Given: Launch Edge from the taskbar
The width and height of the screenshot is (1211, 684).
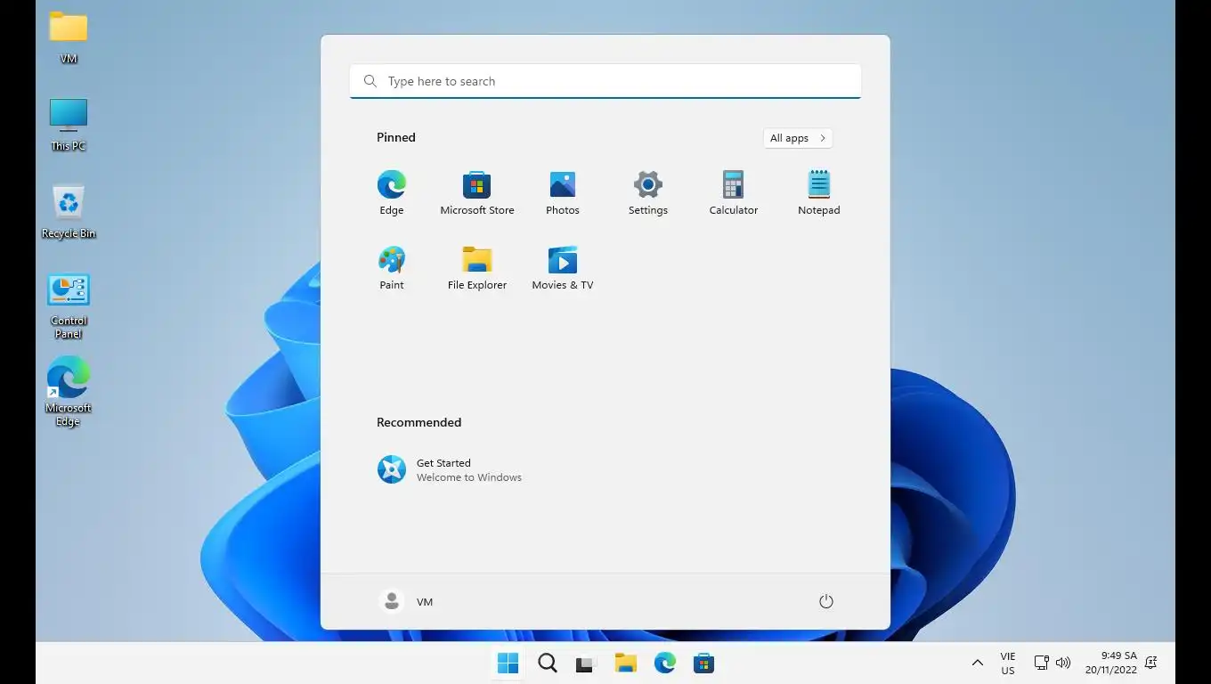Looking at the screenshot, I should [x=665, y=664].
